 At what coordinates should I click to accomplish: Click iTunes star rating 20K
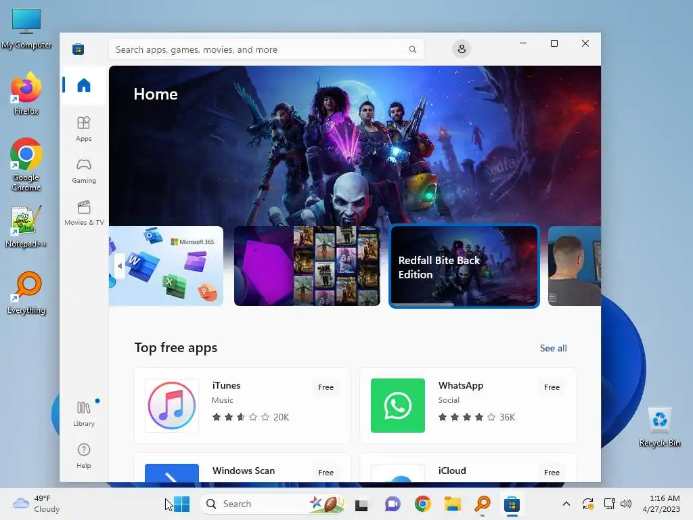click(250, 417)
